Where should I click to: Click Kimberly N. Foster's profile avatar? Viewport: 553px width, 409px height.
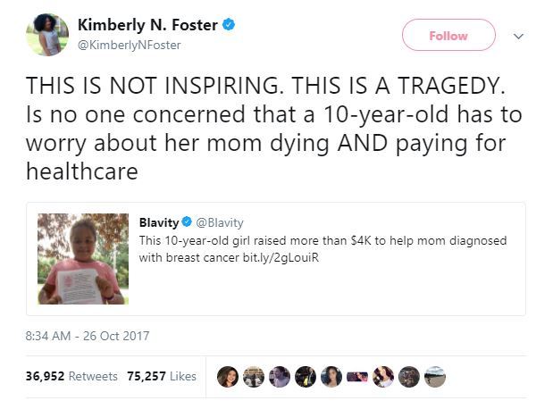(x=48, y=36)
